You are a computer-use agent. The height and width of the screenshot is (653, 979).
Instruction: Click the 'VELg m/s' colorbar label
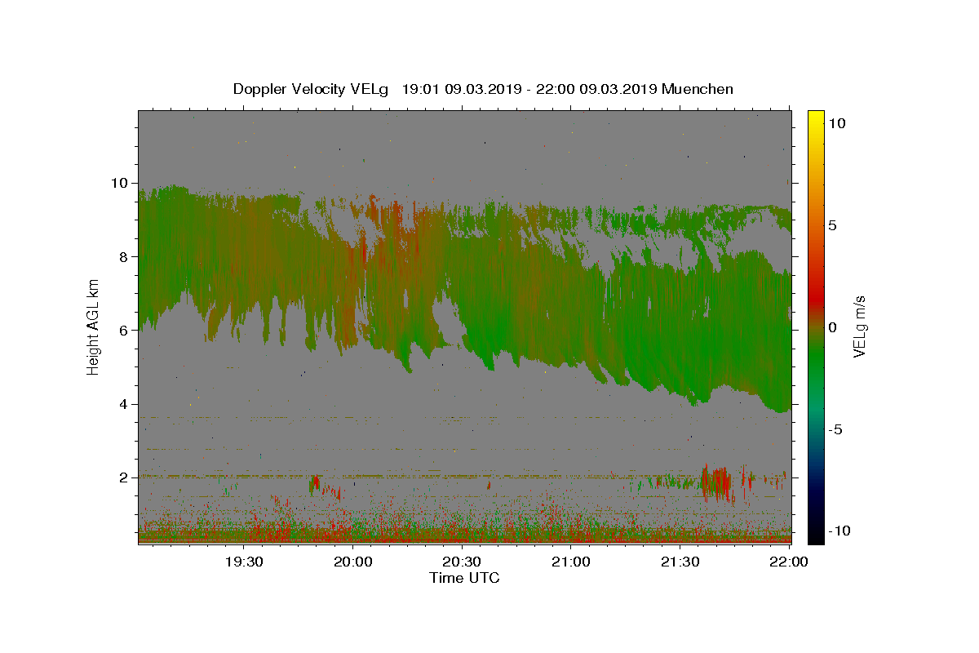pos(860,327)
